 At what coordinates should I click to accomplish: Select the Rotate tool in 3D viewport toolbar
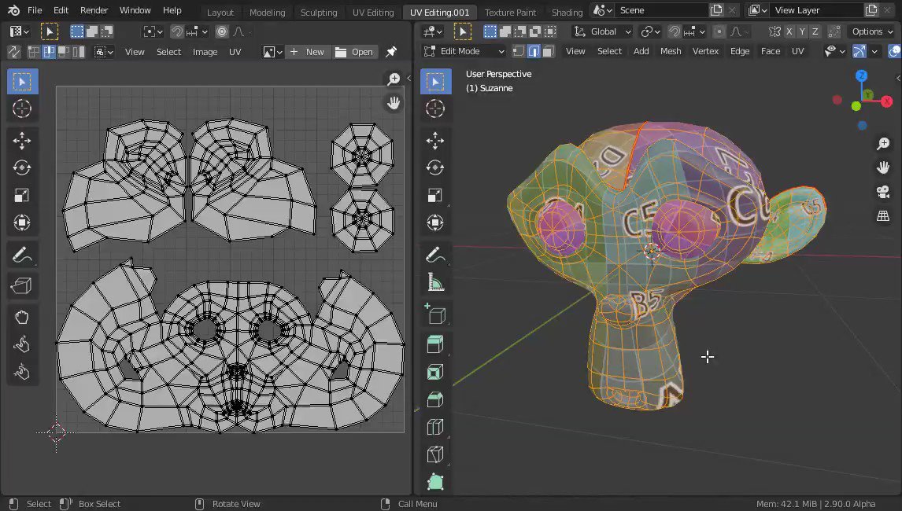pyautogui.click(x=435, y=167)
